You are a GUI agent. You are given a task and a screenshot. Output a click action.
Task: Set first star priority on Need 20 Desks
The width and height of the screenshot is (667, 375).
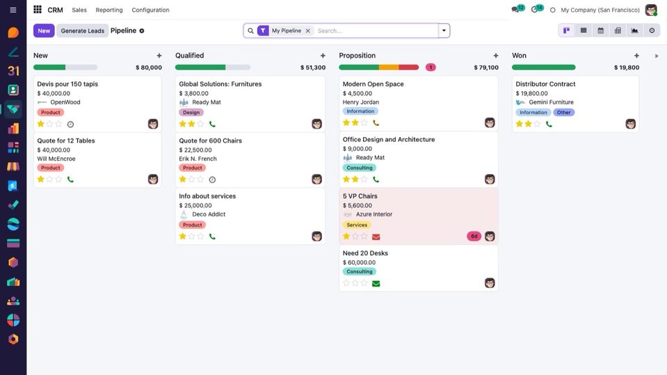[x=346, y=283]
